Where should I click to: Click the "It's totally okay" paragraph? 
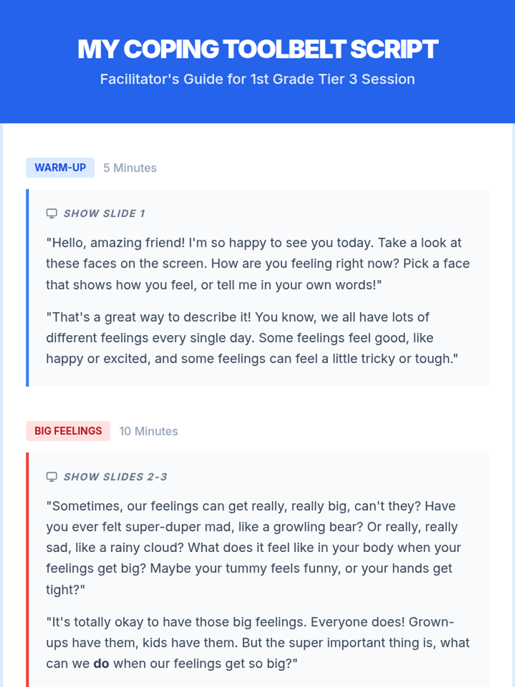pyautogui.click(x=258, y=643)
